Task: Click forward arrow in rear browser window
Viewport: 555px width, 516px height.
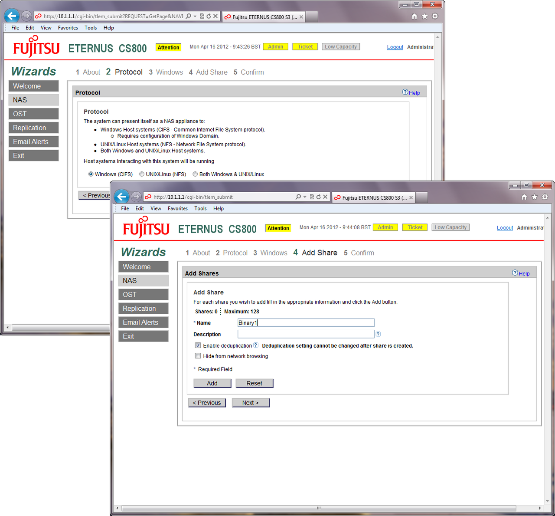Action: click(x=26, y=16)
